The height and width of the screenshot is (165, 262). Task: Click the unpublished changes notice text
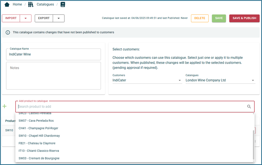coord(63,33)
